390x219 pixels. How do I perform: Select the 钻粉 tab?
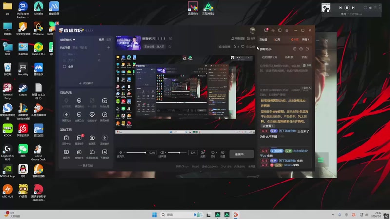[304, 57]
